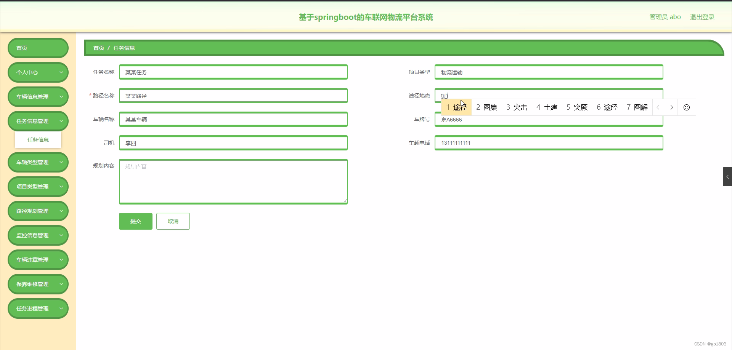Open the emoji picker in IME bar

(686, 107)
